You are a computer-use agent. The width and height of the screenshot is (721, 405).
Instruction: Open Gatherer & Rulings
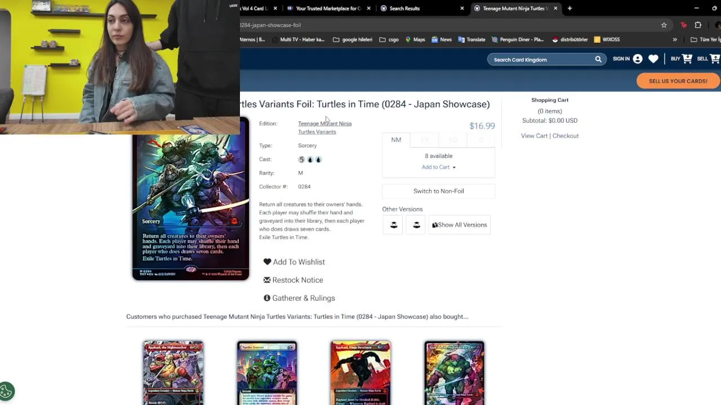click(x=299, y=298)
